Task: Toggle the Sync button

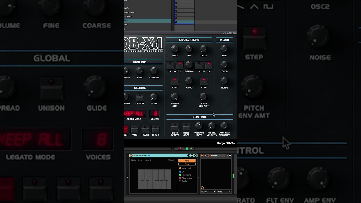Action: 175,82
